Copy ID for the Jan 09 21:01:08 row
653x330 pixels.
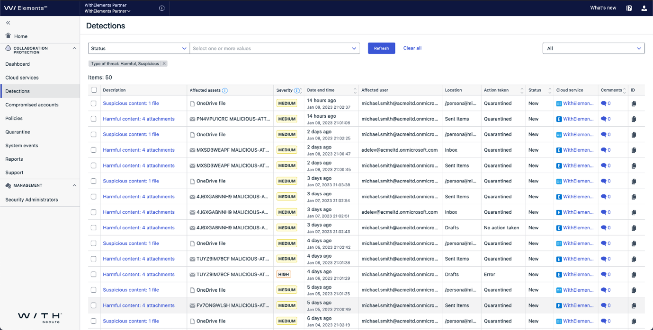(634, 119)
